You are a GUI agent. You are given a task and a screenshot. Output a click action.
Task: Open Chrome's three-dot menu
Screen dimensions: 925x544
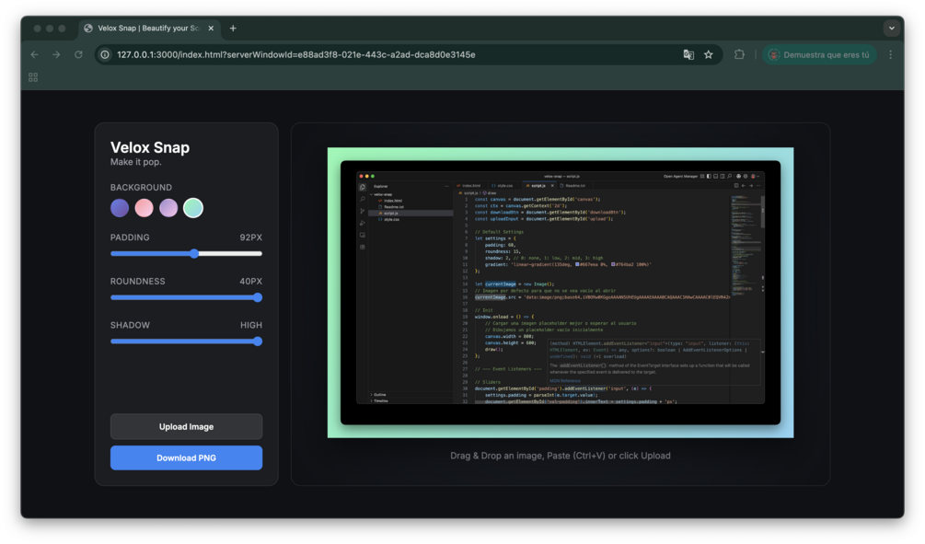coord(890,54)
